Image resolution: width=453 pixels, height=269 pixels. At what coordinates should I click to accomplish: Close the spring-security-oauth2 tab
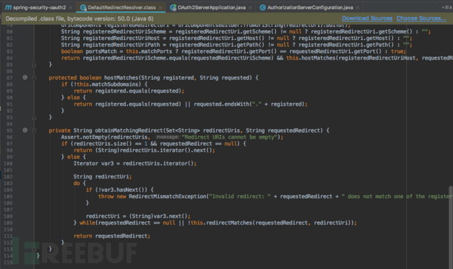(71, 7)
